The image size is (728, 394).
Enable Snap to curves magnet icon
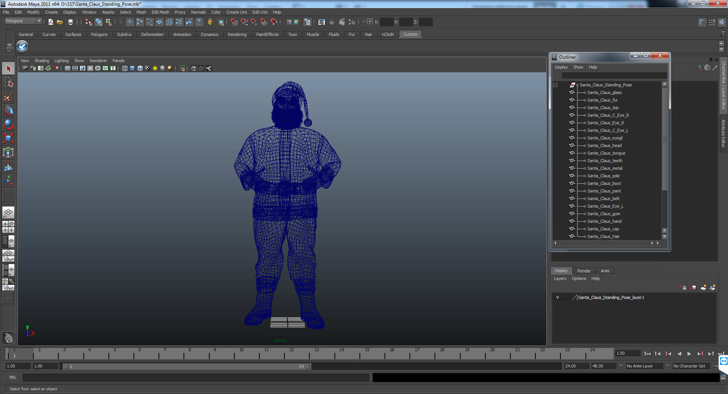coord(244,22)
